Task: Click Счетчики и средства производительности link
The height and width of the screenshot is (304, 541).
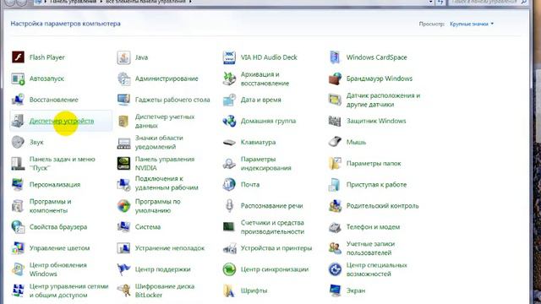Action: click(x=272, y=227)
